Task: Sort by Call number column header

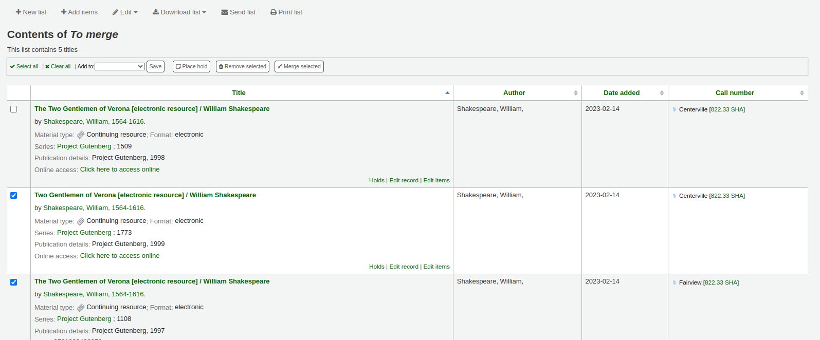Action: point(735,93)
